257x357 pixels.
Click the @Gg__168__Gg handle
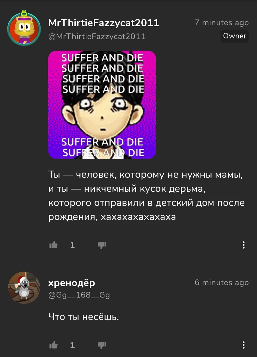79,295
